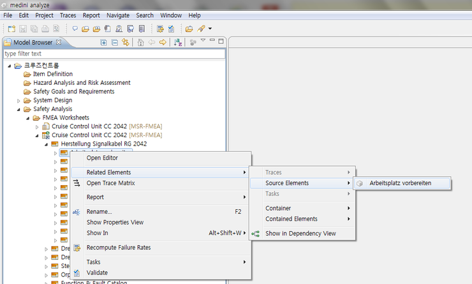Open the Model Browser view menu arrow
This screenshot has height=284, width=472.
point(203,41)
